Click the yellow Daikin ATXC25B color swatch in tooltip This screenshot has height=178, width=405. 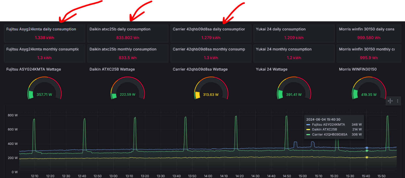[x=308, y=129]
